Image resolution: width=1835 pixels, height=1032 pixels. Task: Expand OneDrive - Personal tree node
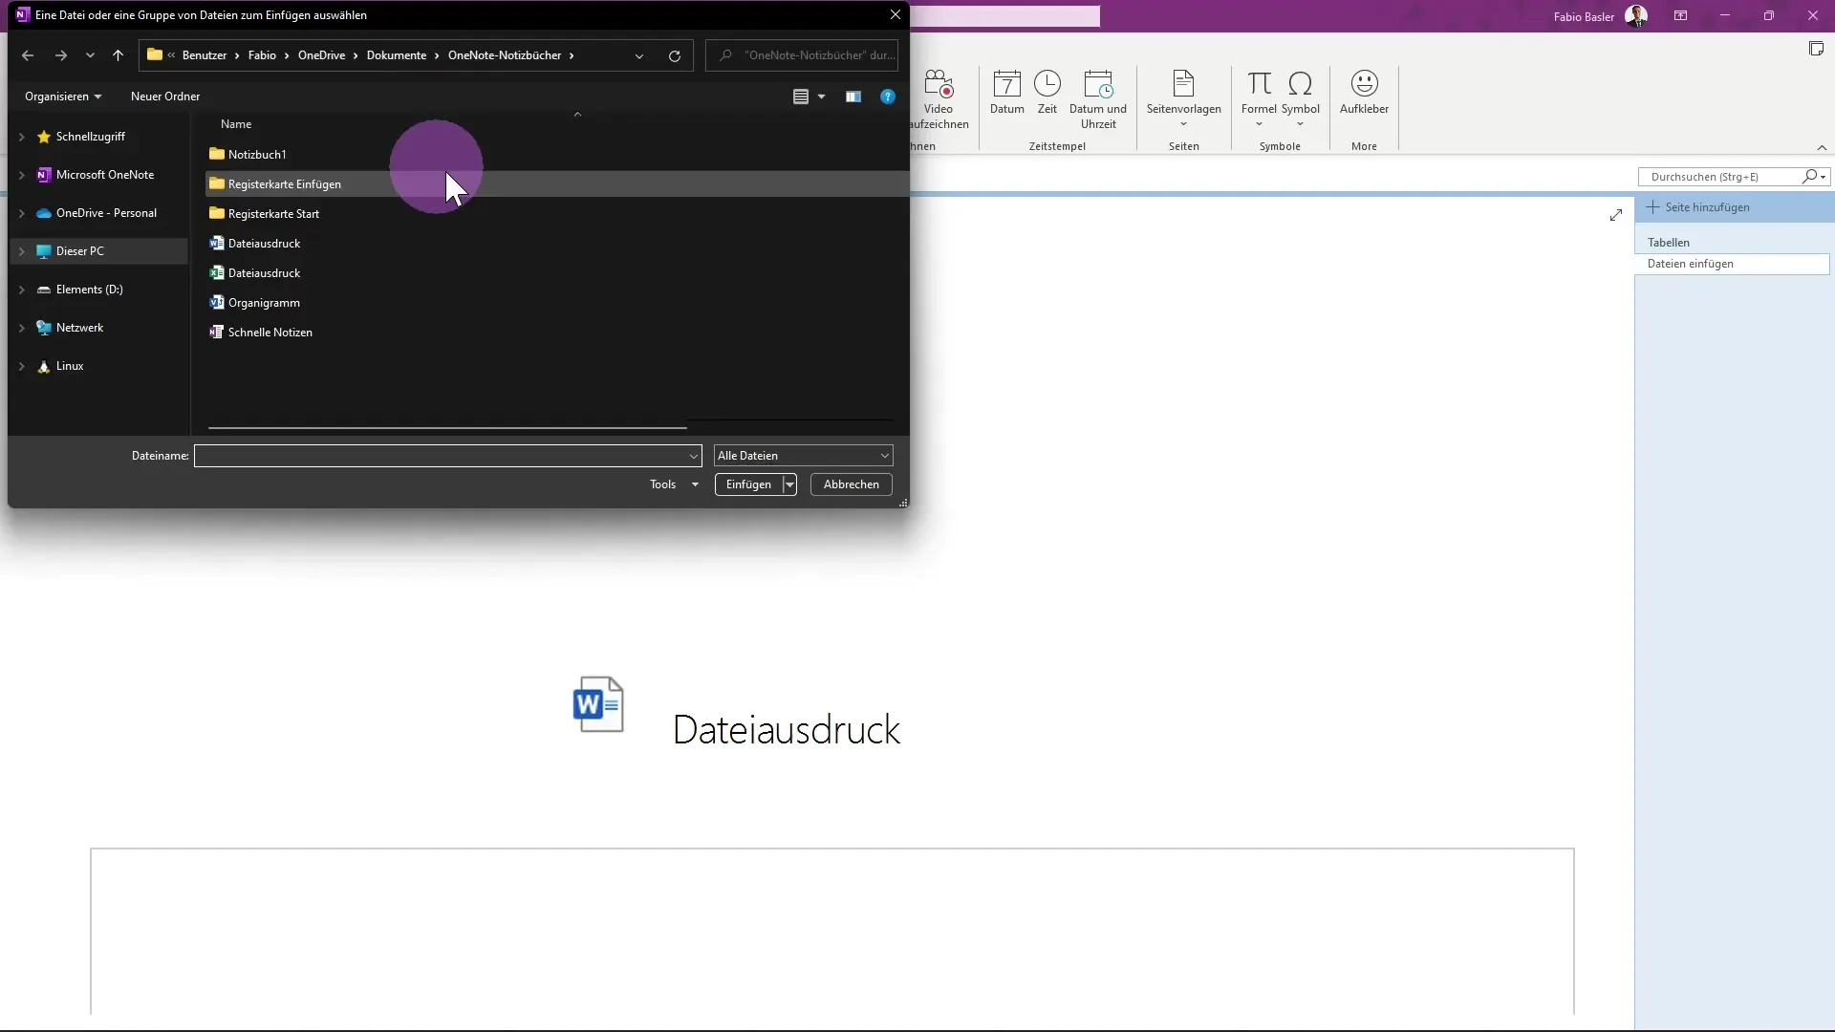[x=22, y=213]
